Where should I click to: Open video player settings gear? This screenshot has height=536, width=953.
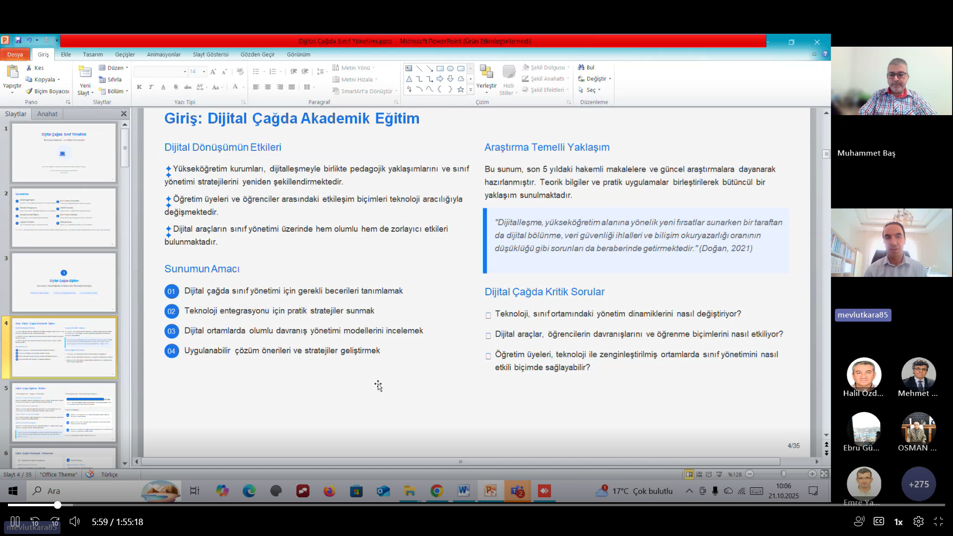click(x=918, y=522)
